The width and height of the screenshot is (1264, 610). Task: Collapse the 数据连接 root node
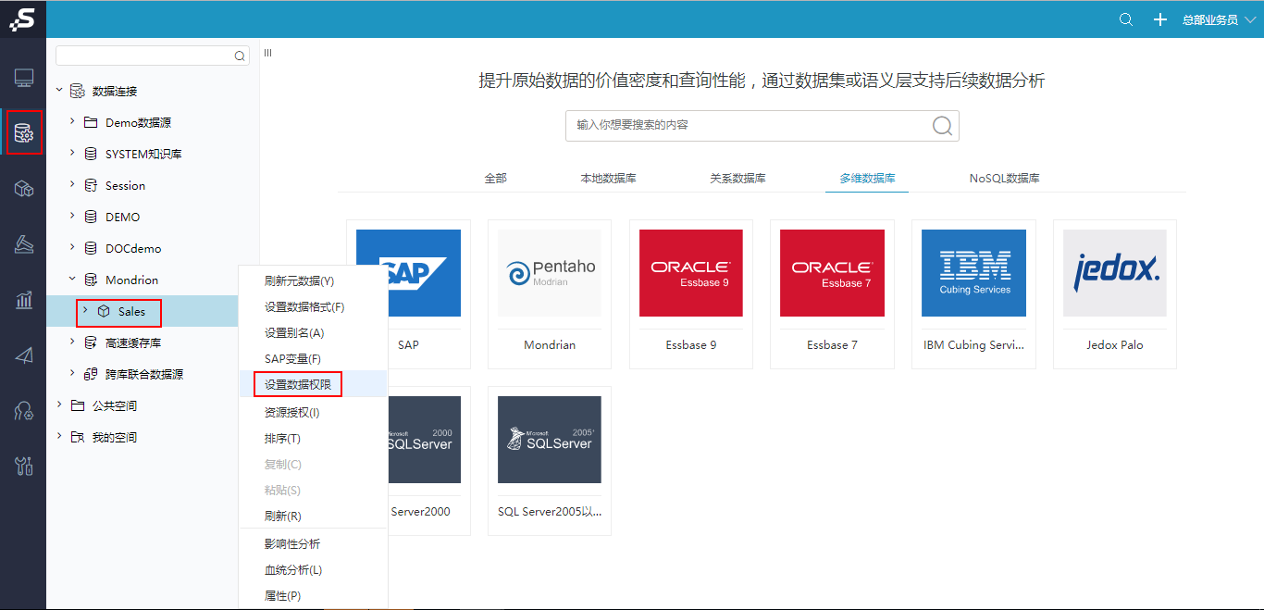(x=60, y=91)
